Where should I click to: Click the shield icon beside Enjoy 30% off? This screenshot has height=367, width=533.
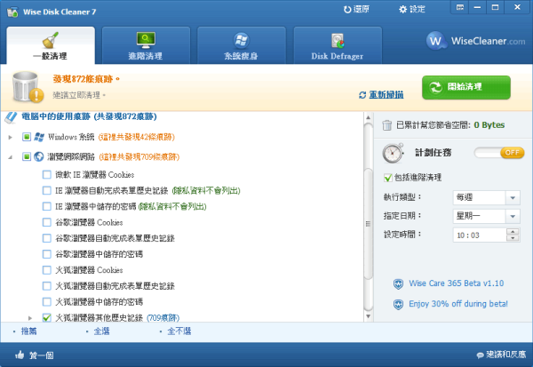click(x=398, y=304)
